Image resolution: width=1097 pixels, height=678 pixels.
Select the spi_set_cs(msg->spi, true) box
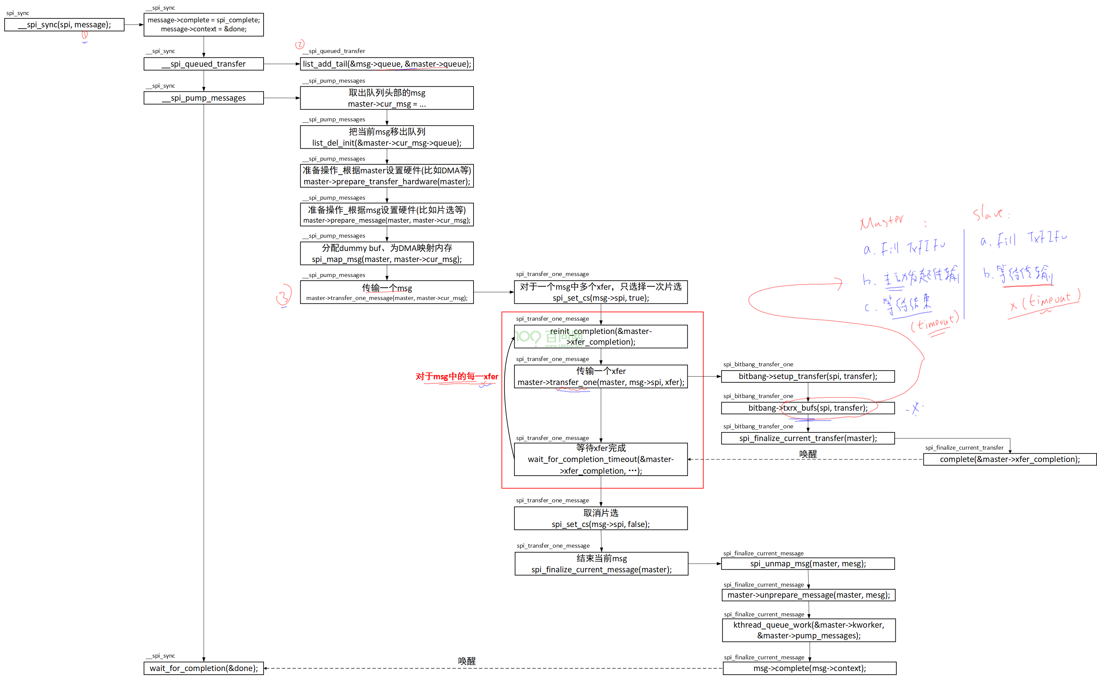pos(601,292)
